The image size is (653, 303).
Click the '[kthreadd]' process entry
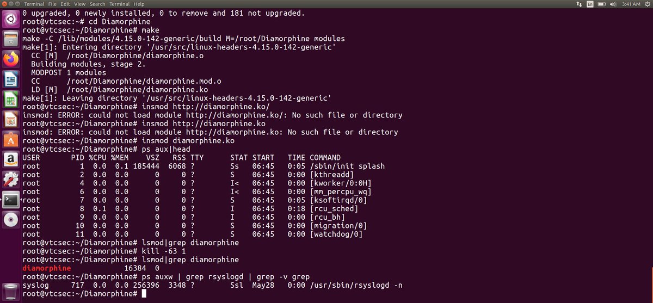[332, 175]
